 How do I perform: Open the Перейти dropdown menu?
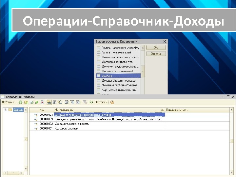(101, 102)
